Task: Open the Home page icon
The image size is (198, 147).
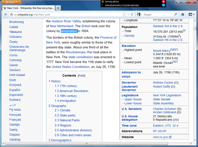Action: coord(183,14)
